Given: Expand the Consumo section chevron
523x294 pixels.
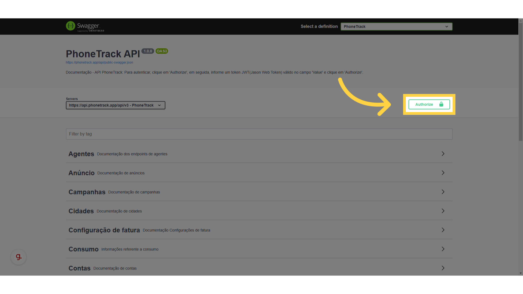Looking at the screenshot, I should (x=443, y=249).
